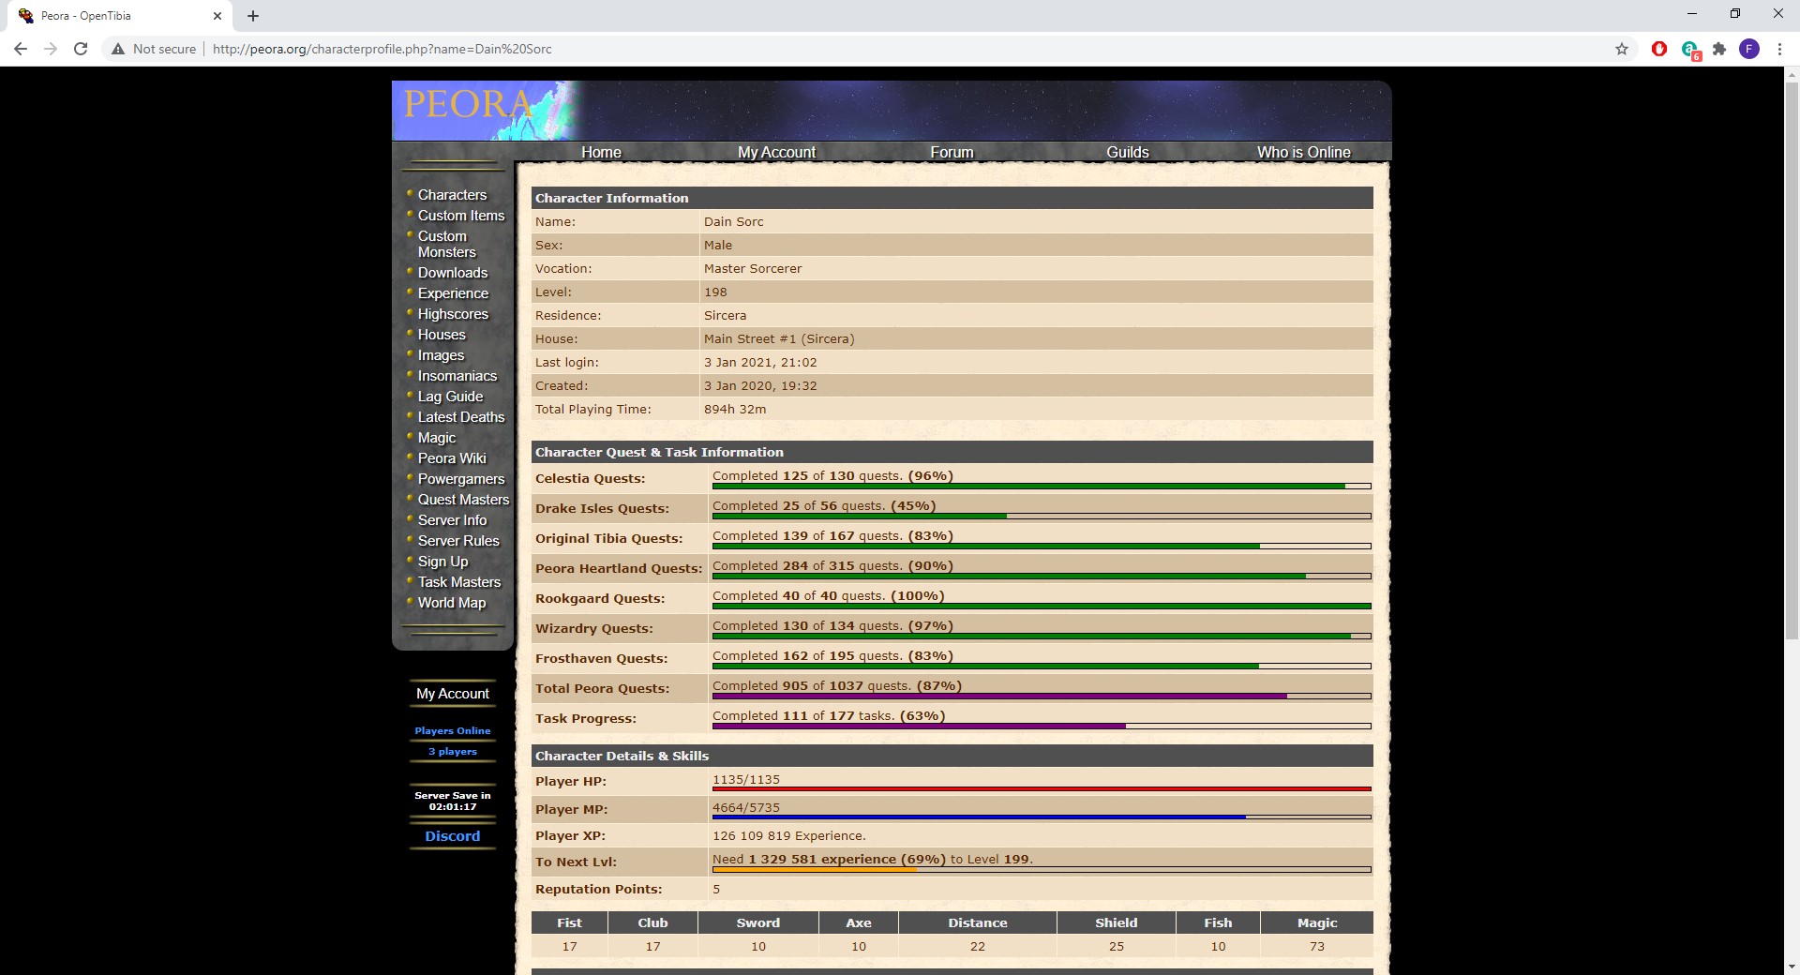Open the Task Masters sidebar link
This screenshot has width=1800, height=975.
[x=459, y=582]
